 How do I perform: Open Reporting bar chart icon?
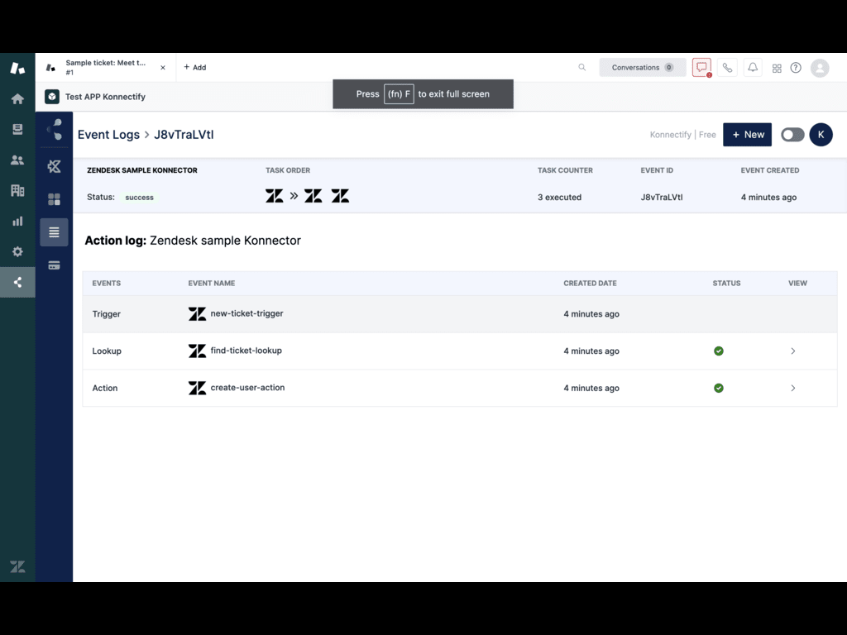click(x=17, y=221)
